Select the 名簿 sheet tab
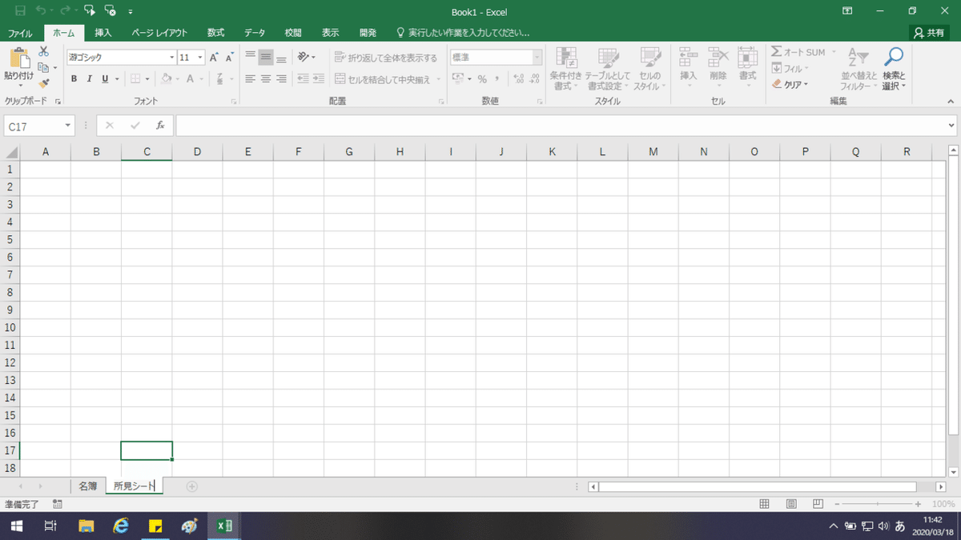961x540 pixels. click(x=88, y=486)
